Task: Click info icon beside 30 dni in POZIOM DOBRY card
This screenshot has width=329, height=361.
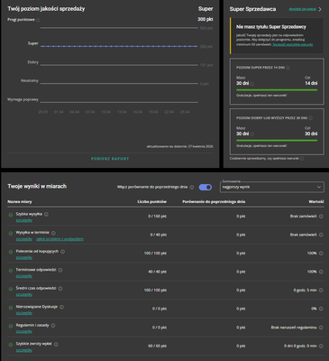Action: pyautogui.click(x=252, y=134)
